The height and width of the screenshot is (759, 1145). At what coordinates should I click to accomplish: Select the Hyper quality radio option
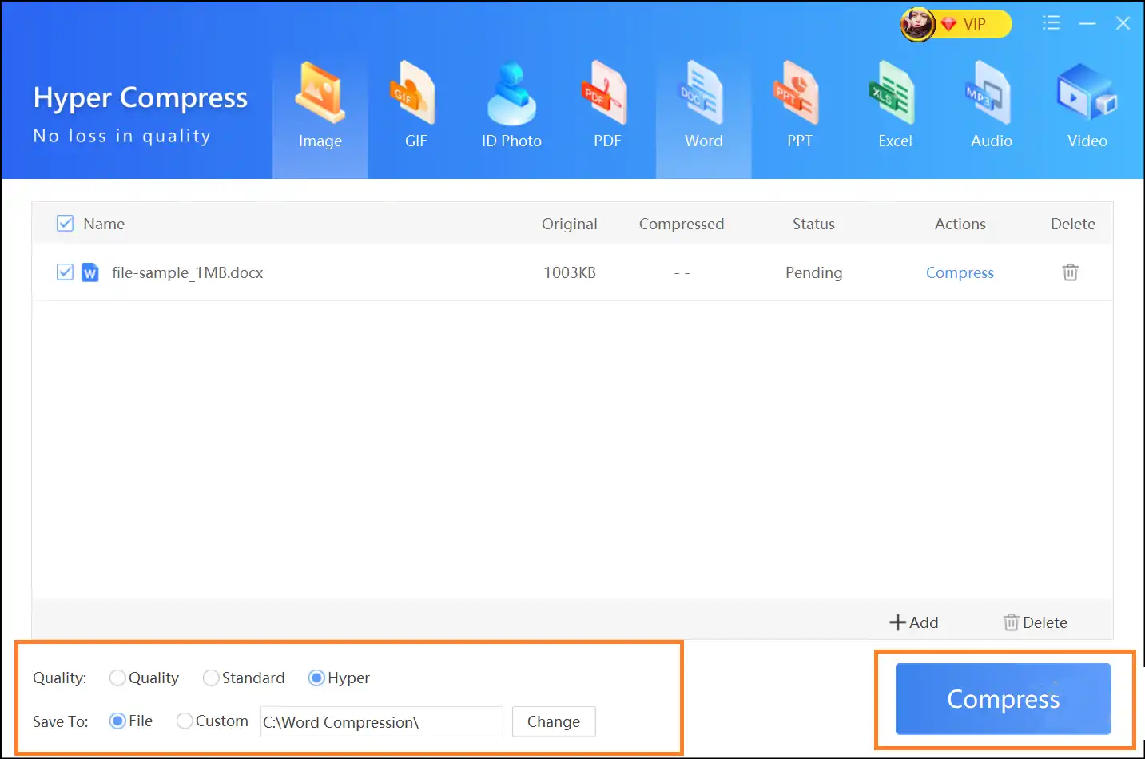[316, 678]
